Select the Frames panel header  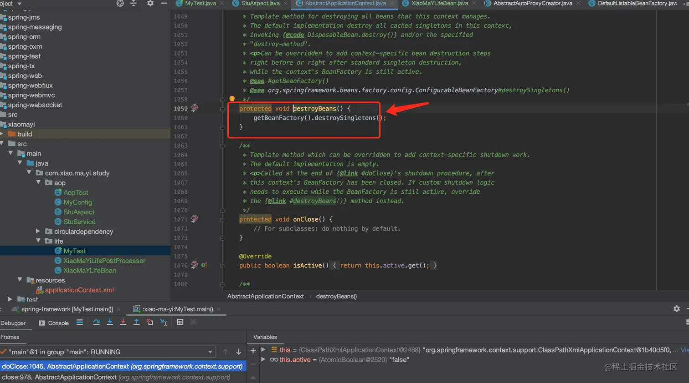(x=10, y=337)
